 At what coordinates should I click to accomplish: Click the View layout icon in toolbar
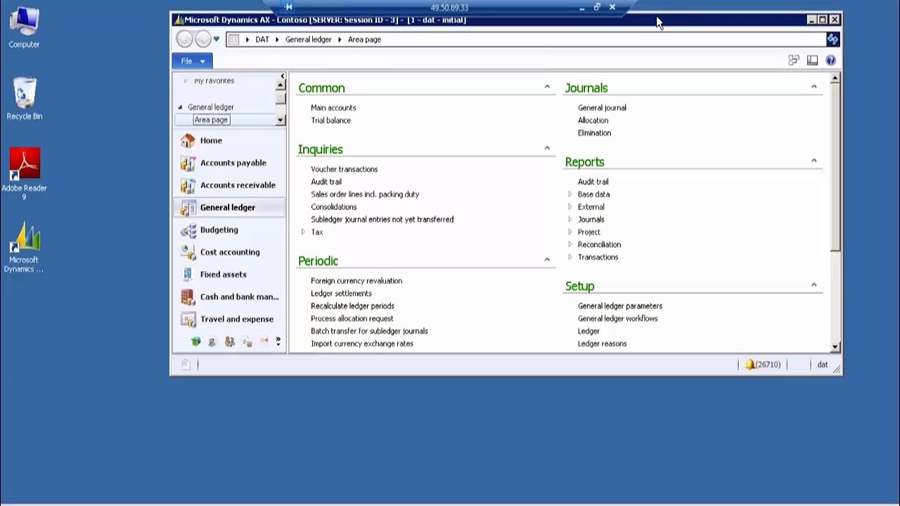812,60
